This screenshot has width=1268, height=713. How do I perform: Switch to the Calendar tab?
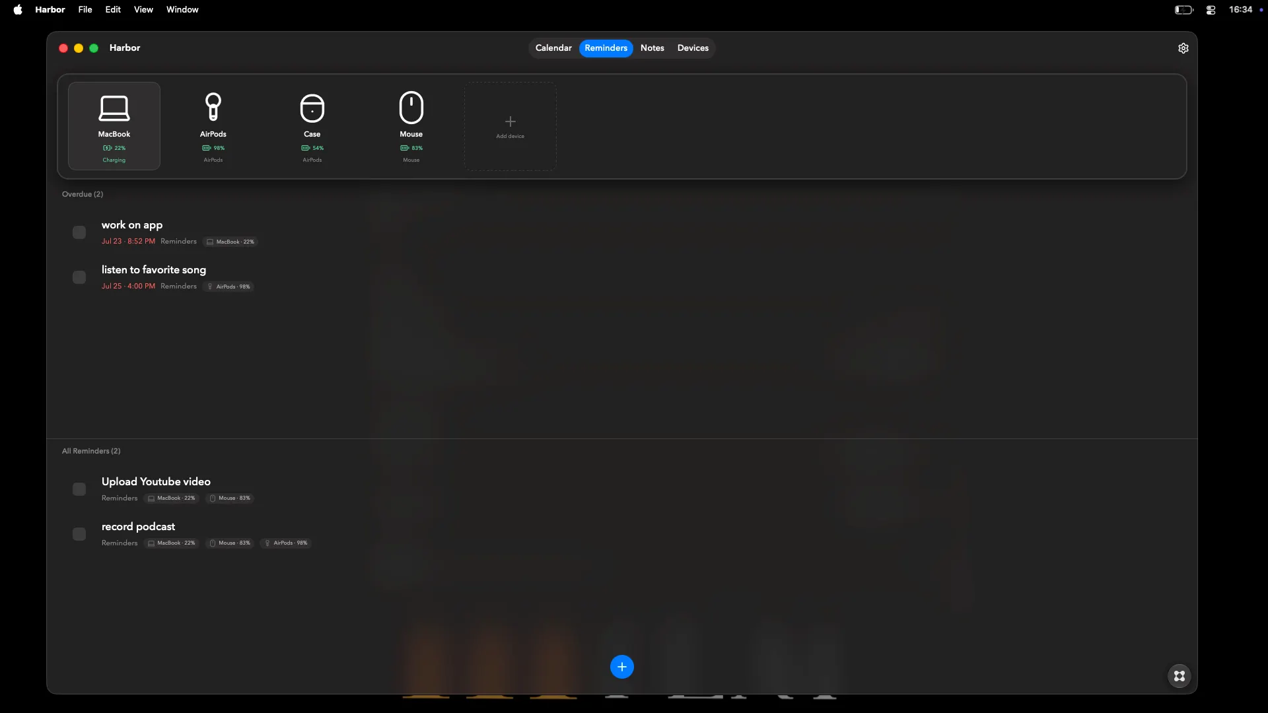[553, 48]
